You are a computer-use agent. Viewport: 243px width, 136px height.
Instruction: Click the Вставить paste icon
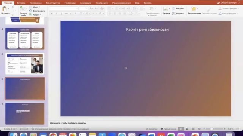[5, 9]
